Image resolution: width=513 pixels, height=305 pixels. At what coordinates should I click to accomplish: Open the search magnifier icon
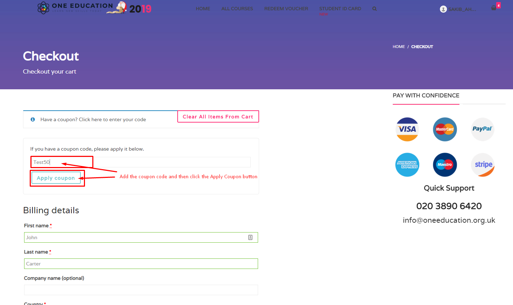[x=374, y=8]
